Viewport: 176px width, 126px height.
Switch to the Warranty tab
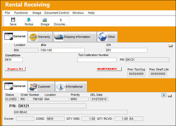click(x=40, y=37)
